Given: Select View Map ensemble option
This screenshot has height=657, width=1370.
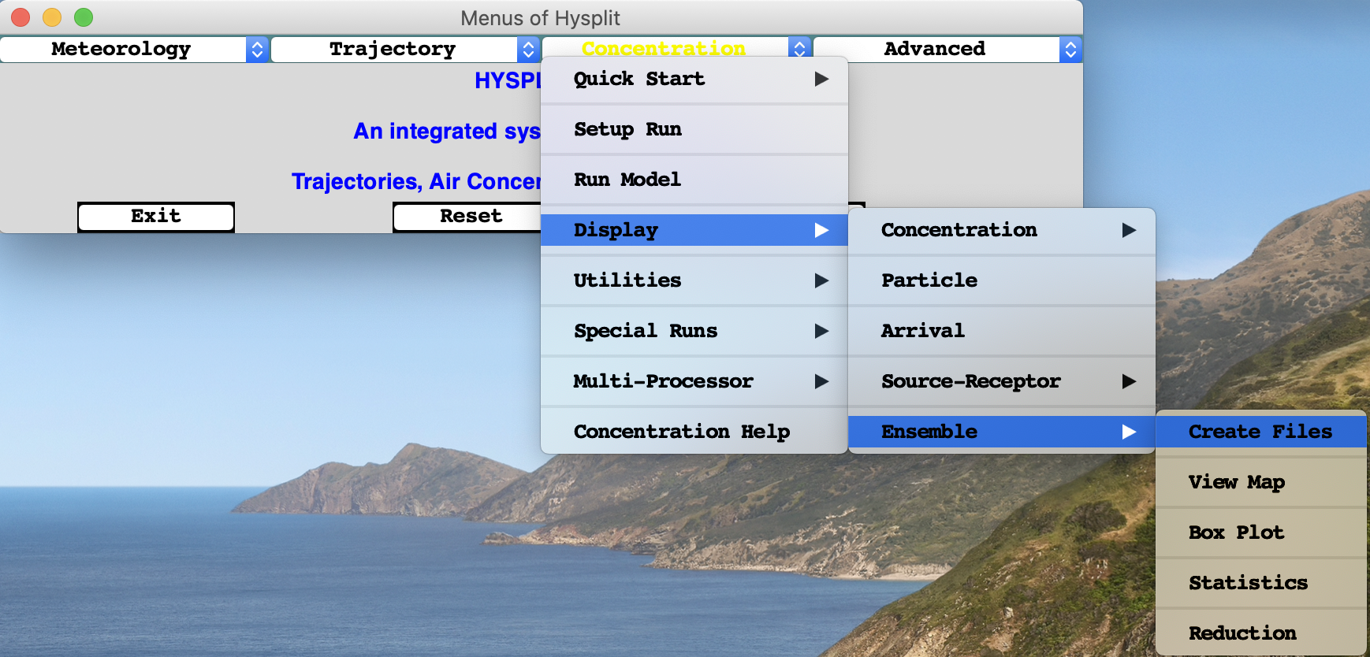Looking at the screenshot, I should (x=1260, y=482).
